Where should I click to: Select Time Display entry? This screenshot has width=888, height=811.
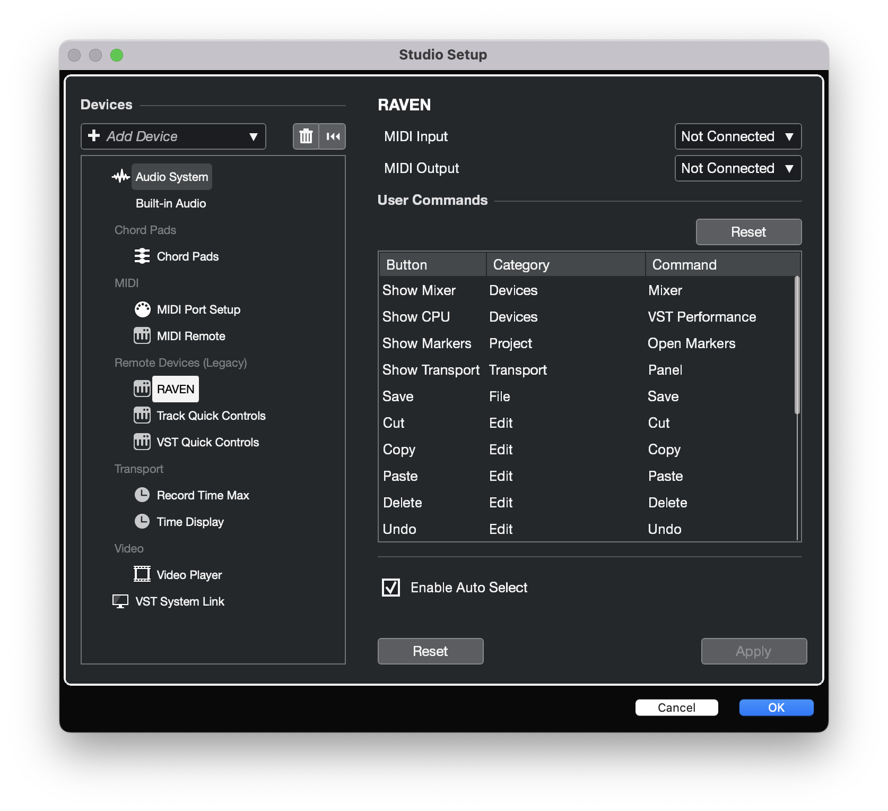[x=190, y=522]
